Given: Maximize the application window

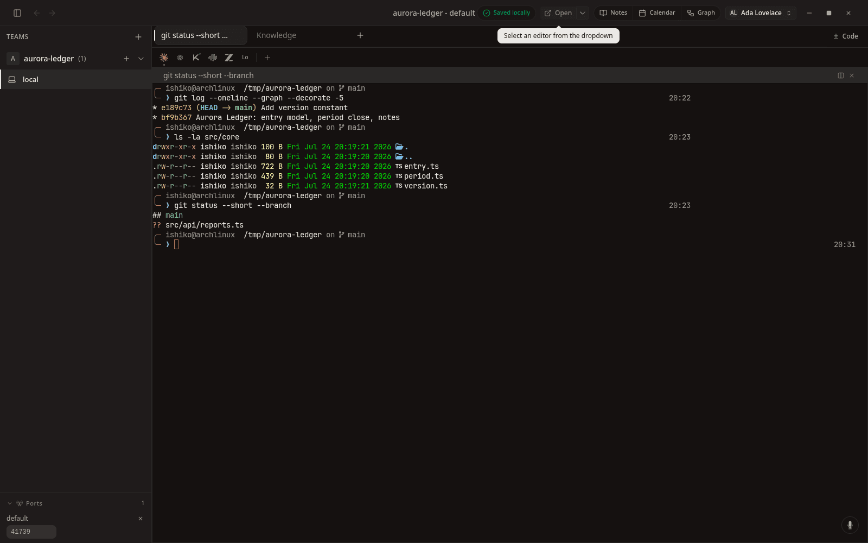Looking at the screenshot, I should [829, 13].
